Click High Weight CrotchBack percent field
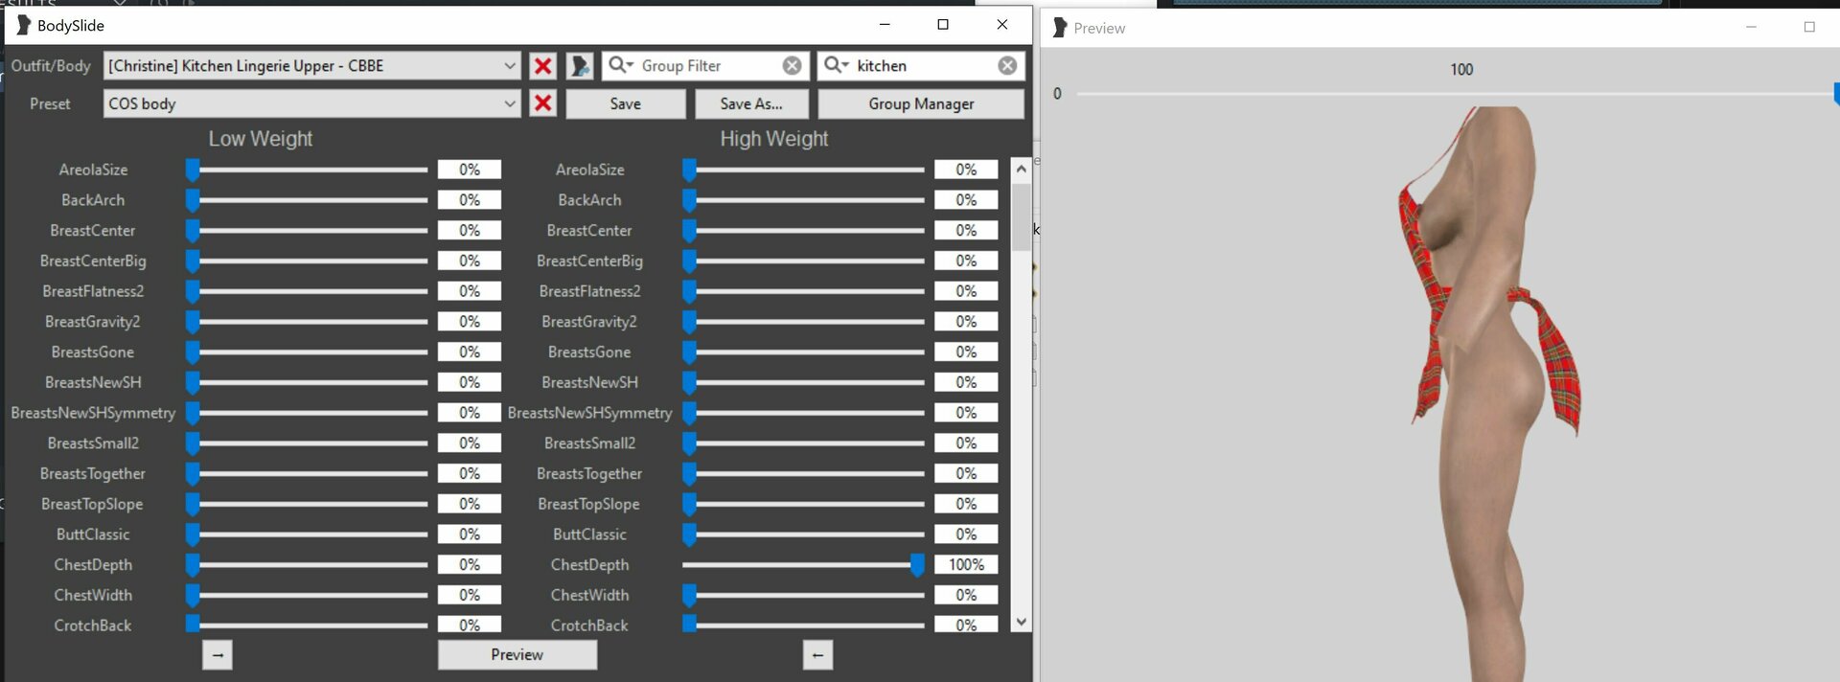 [966, 625]
